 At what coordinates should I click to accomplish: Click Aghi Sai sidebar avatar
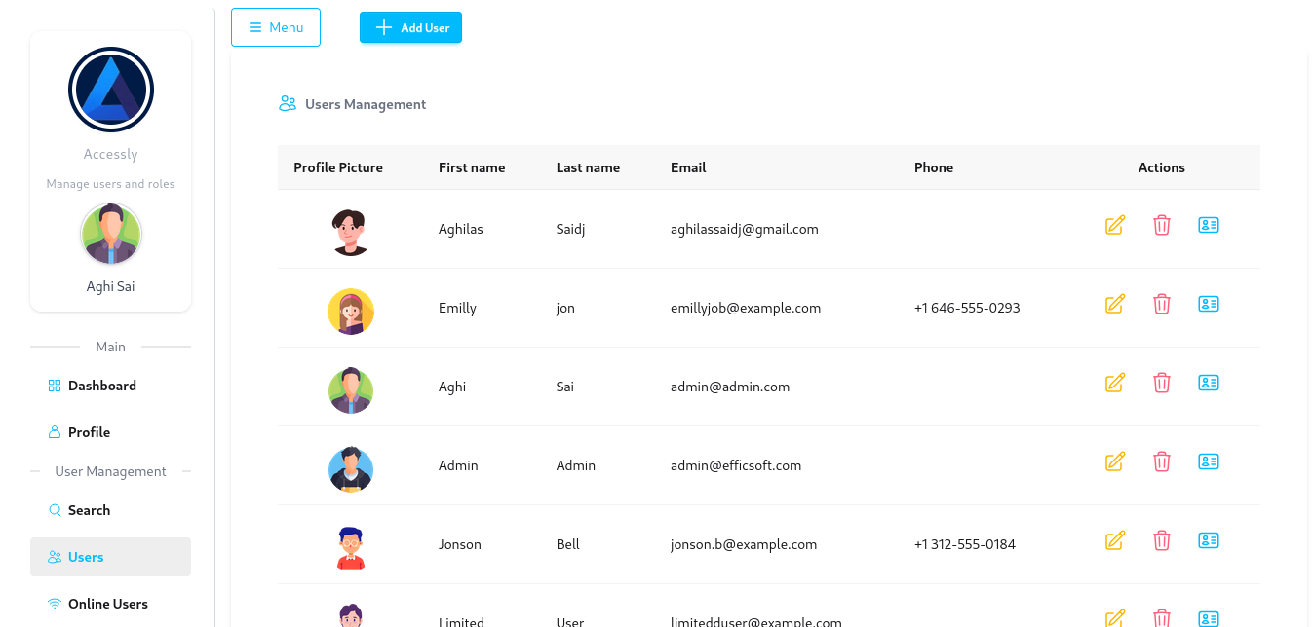pyautogui.click(x=111, y=235)
